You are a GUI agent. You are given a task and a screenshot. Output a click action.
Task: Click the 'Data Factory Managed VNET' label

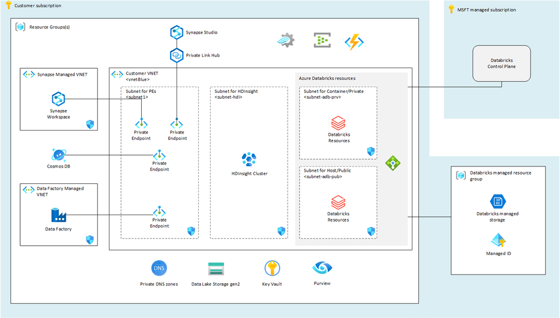[x=60, y=191]
